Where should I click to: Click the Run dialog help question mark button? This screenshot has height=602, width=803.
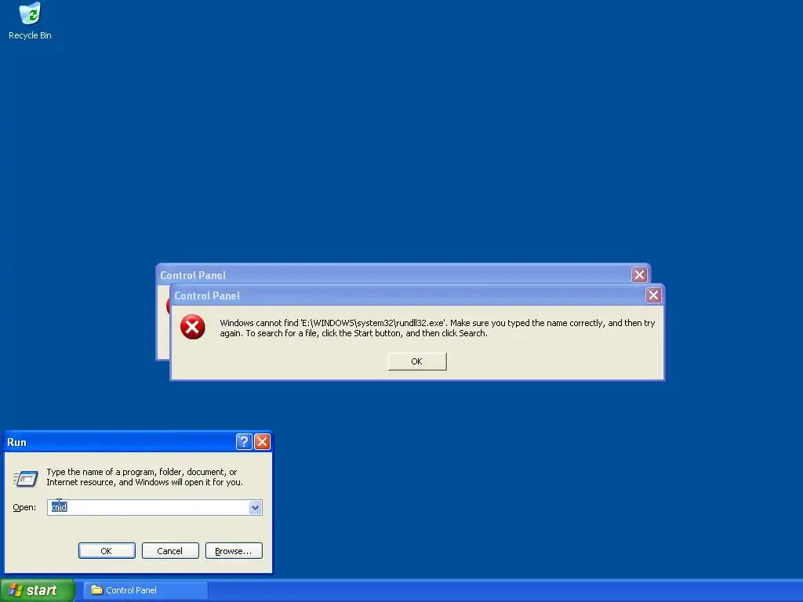point(244,442)
